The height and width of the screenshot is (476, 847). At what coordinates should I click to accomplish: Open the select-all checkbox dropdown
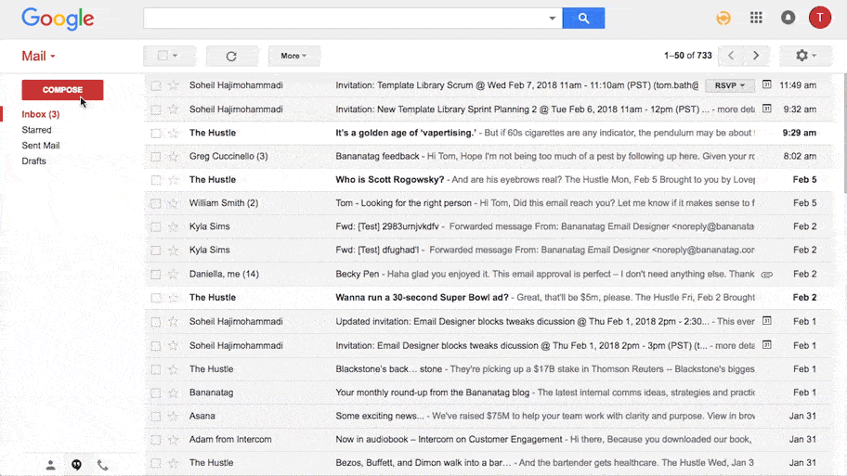[x=168, y=56]
